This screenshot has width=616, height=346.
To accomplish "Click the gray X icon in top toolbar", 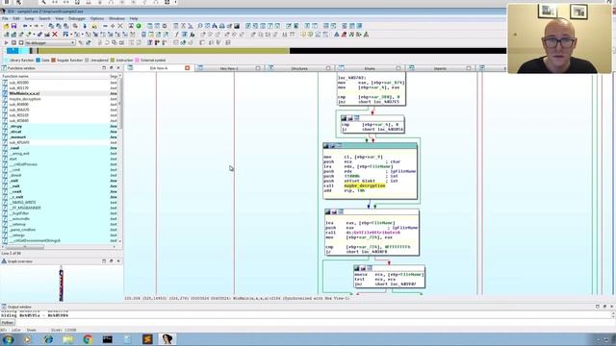I will click(119, 26).
